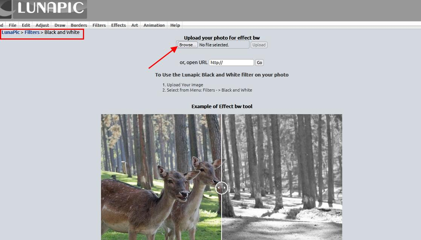Expand the Effects menu
This screenshot has width=421, height=240.
pos(118,25)
